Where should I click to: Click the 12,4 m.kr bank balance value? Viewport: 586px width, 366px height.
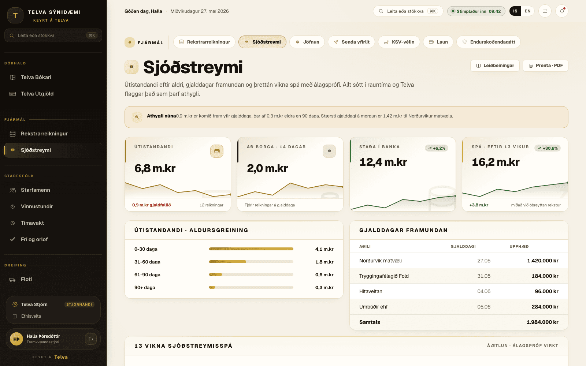(383, 162)
